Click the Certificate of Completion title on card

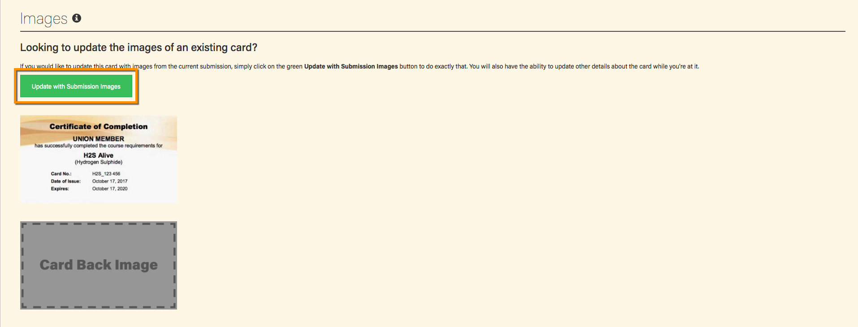click(99, 127)
